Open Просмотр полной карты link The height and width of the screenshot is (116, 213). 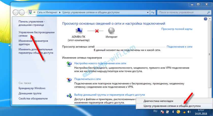[x=177, y=29]
